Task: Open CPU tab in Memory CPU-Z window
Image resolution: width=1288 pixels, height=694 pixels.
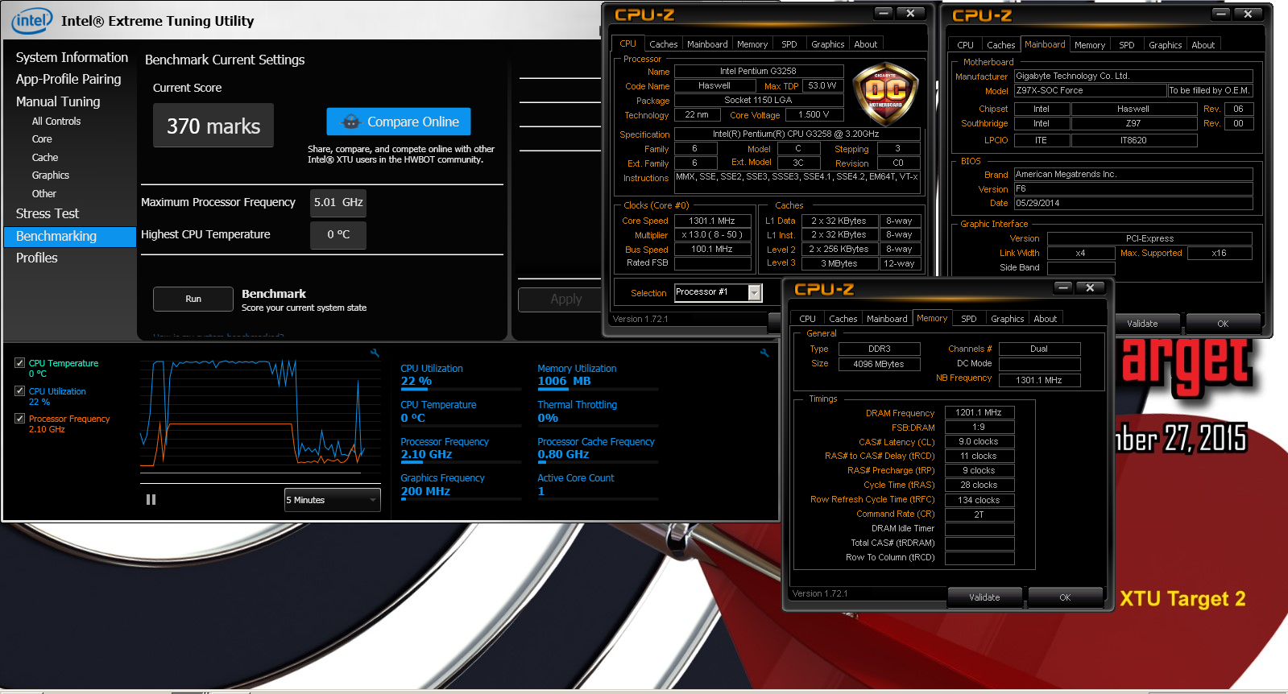Action: (808, 319)
